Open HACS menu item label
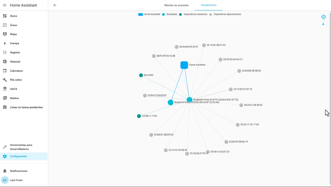Screen dimensions: 331x187 13,89
